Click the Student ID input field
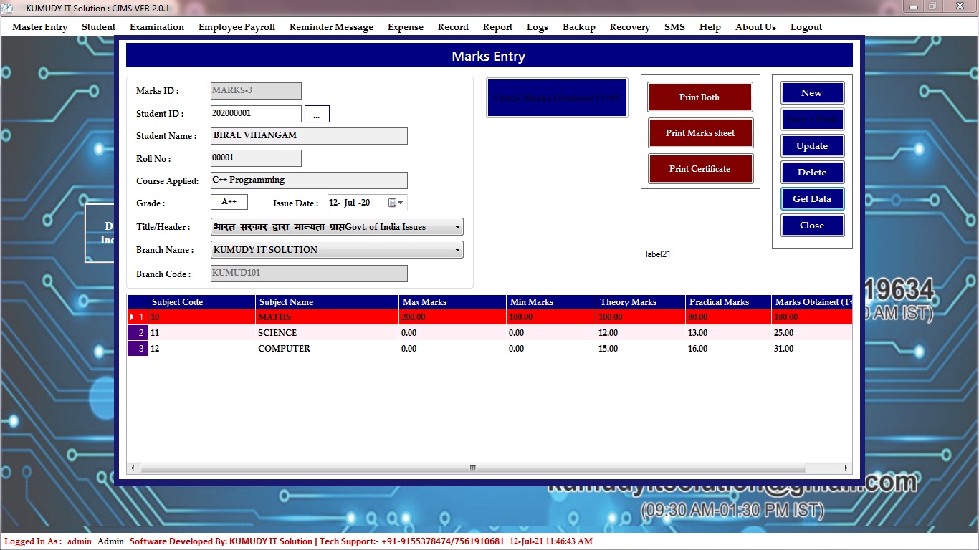The width and height of the screenshot is (979, 550). (256, 113)
